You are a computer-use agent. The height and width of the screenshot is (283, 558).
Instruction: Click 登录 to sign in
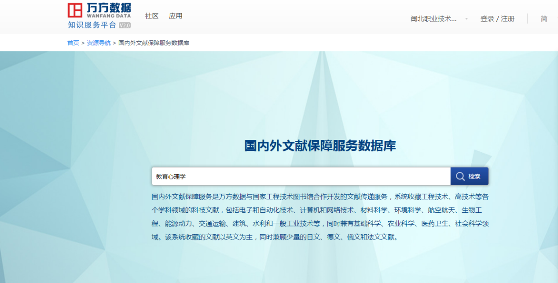pyautogui.click(x=487, y=19)
